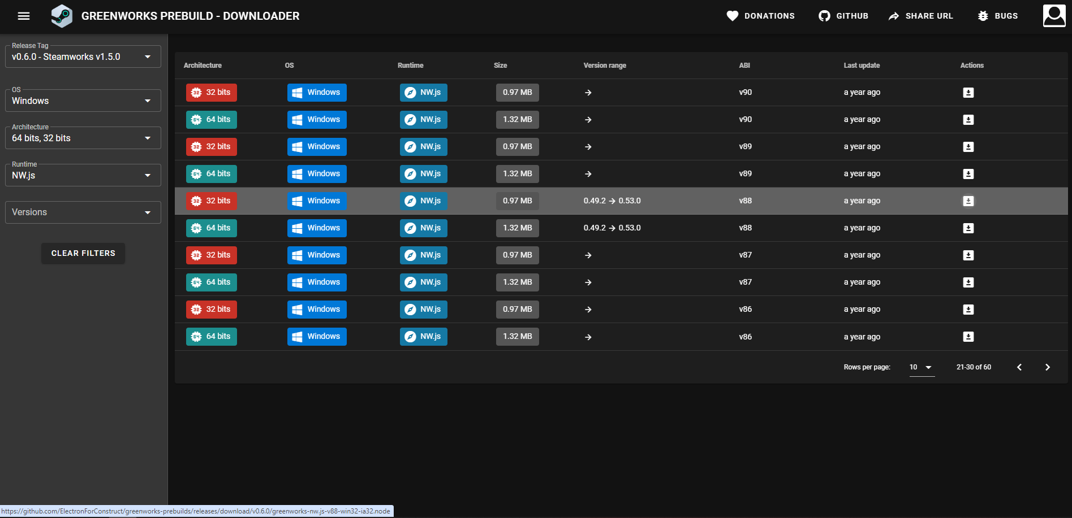Screen dimensions: 1072x518
Task: Change the rows per page selector
Action: (x=922, y=367)
